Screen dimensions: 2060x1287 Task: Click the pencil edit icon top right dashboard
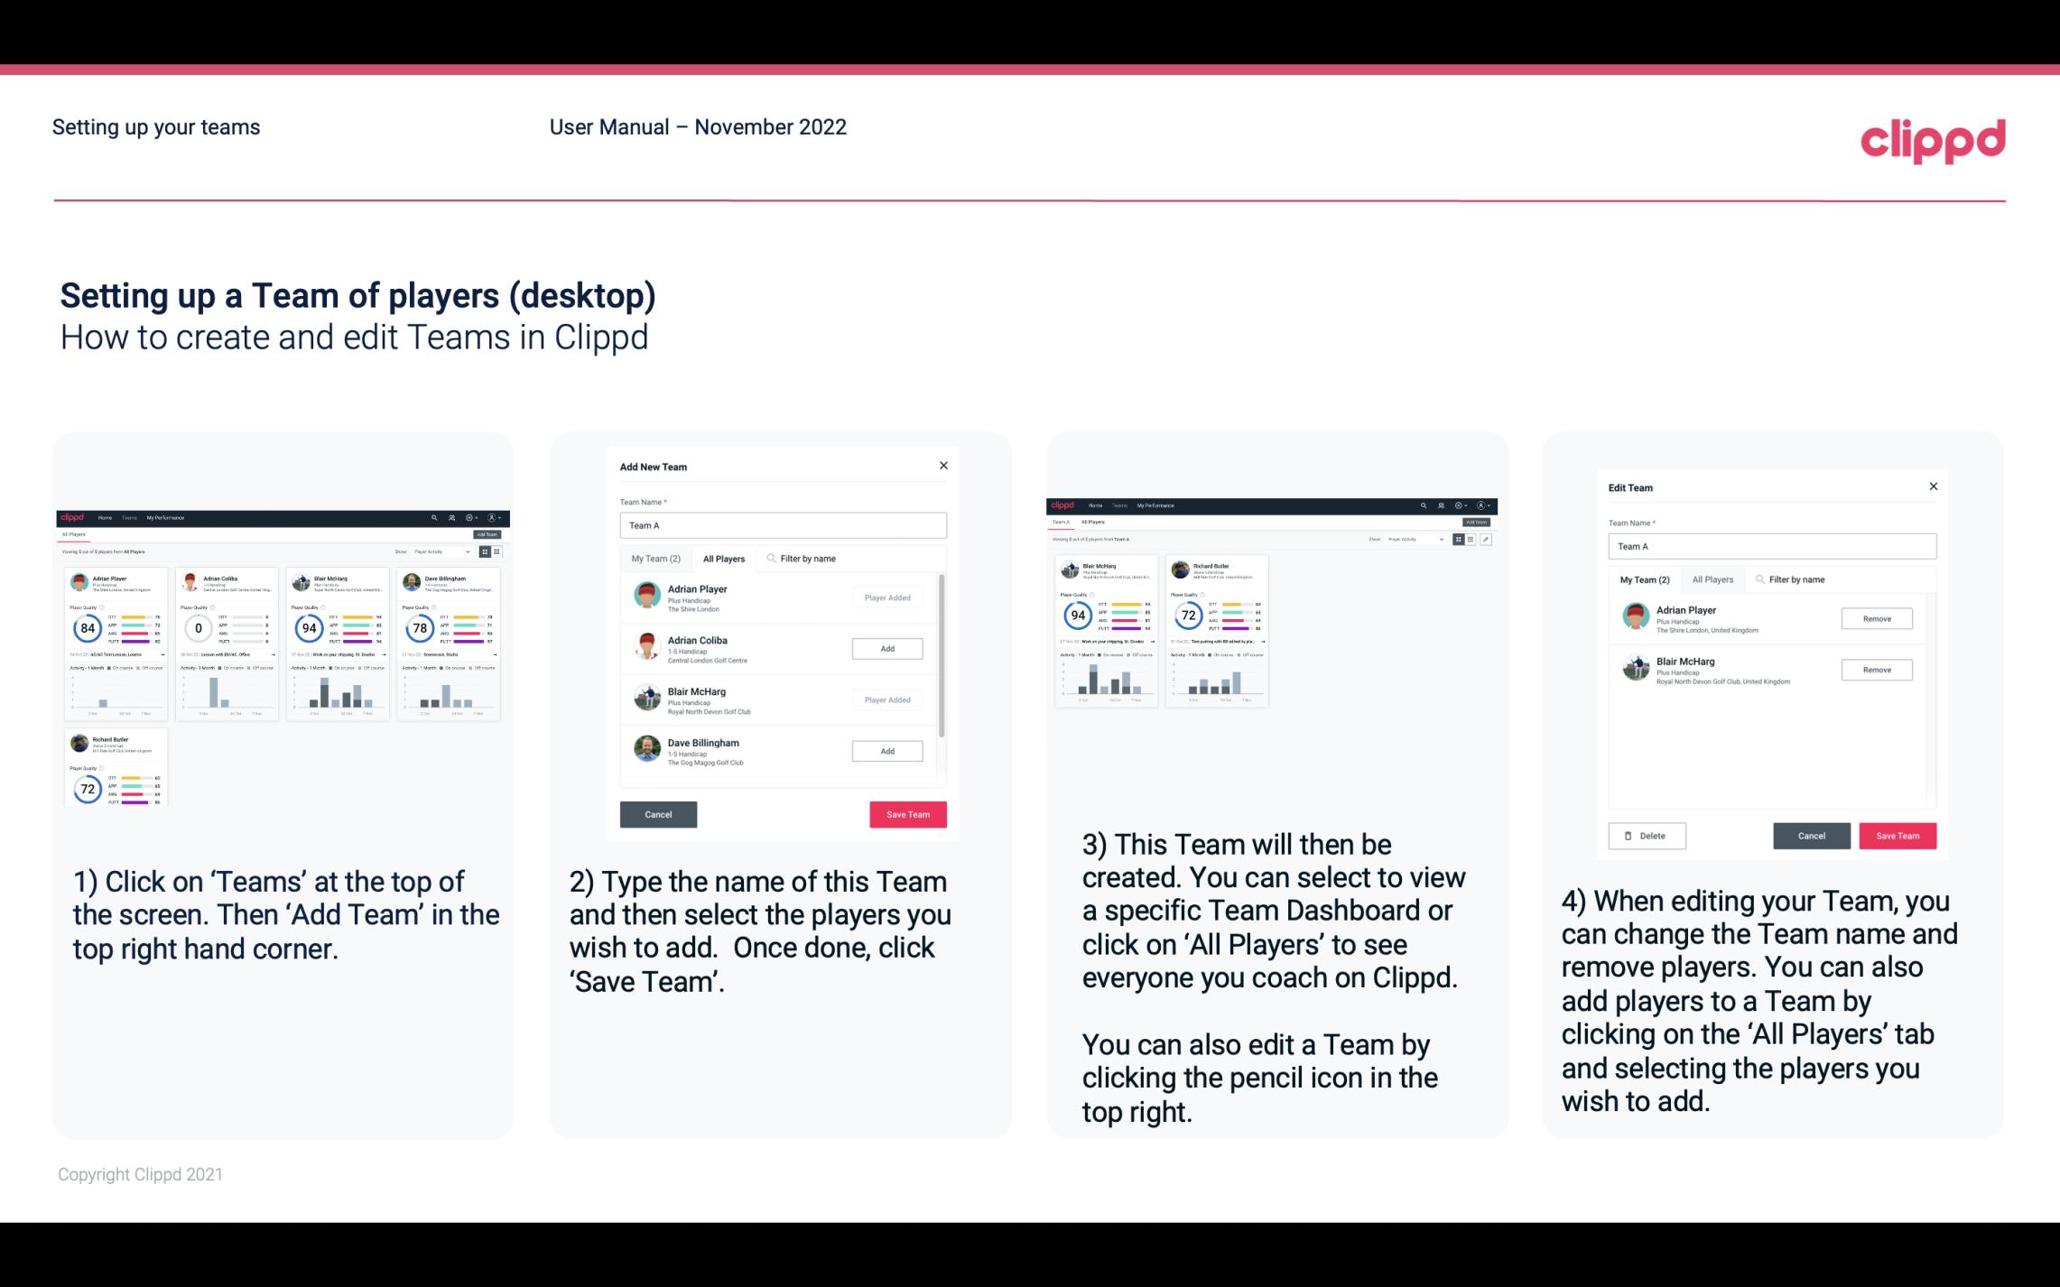click(1485, 538)
